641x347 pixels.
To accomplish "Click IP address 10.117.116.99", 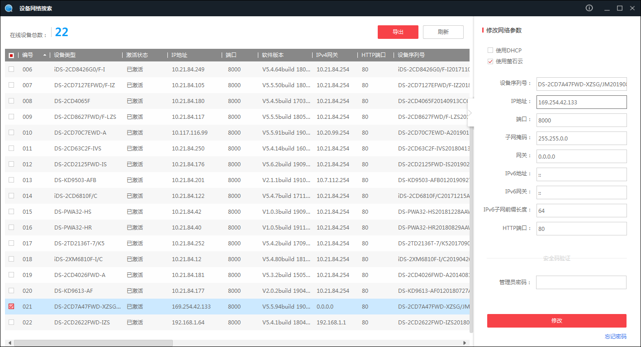I will coord(190,132).
